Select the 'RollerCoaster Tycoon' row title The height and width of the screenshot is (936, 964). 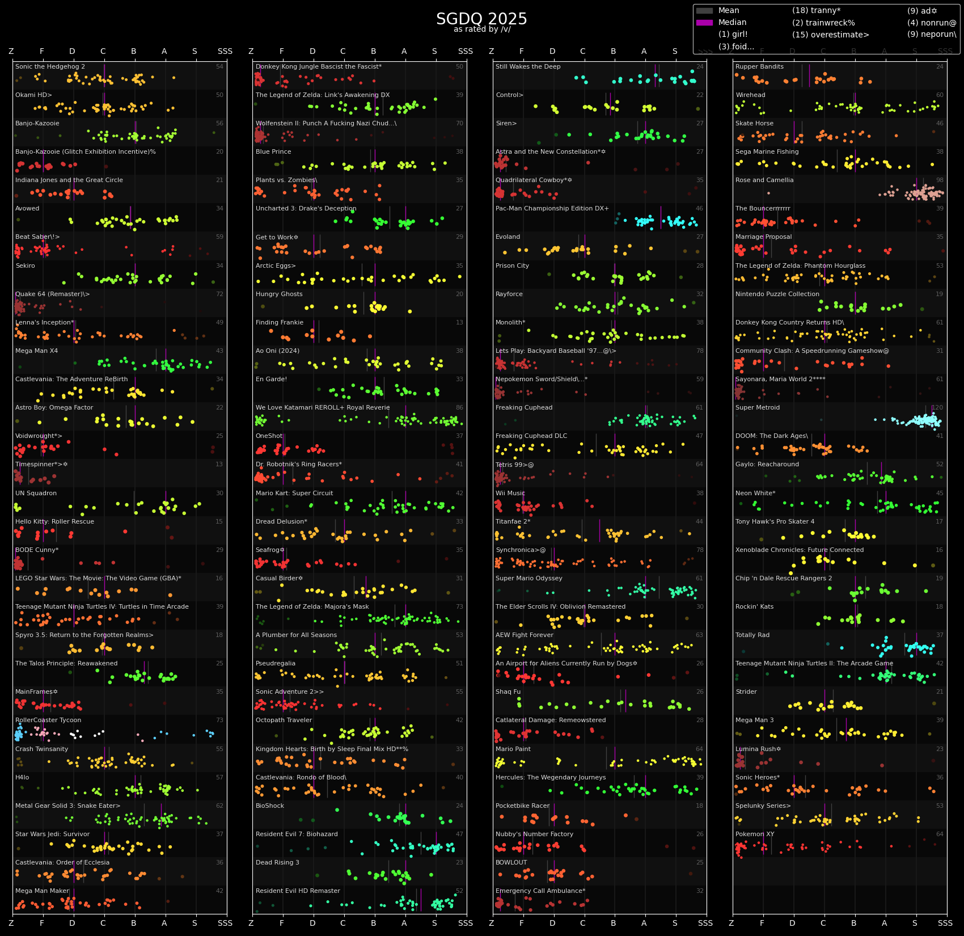tap(48, 720)
